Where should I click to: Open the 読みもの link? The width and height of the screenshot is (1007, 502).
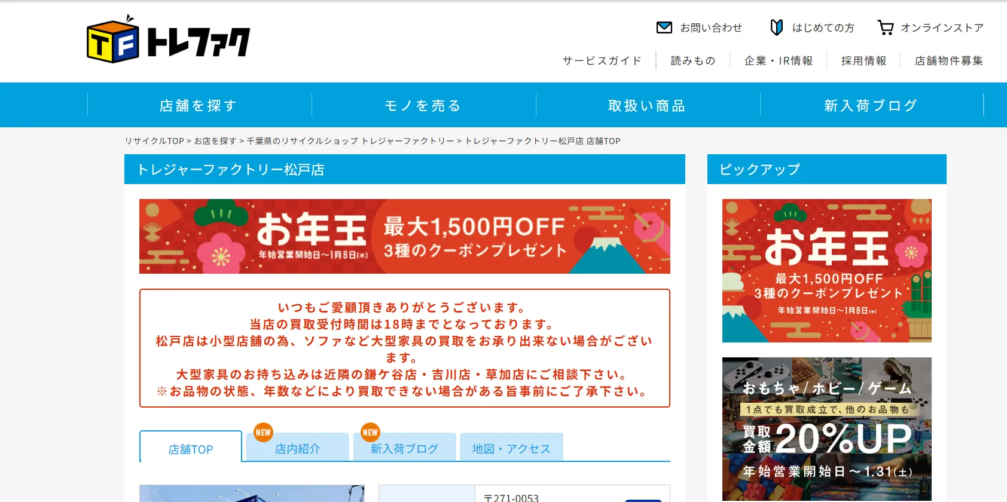pos(693,61)
